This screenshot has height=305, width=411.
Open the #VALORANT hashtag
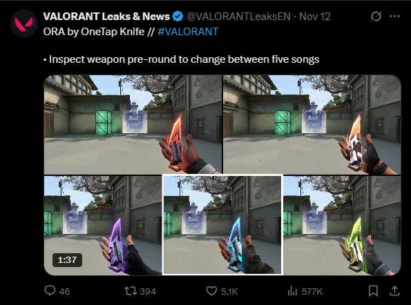click(188, 32)
